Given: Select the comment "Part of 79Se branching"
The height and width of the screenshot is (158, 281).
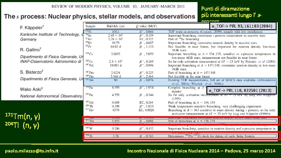Looking at the screenshot, I should pyautogui.click(x=184, y=39).
